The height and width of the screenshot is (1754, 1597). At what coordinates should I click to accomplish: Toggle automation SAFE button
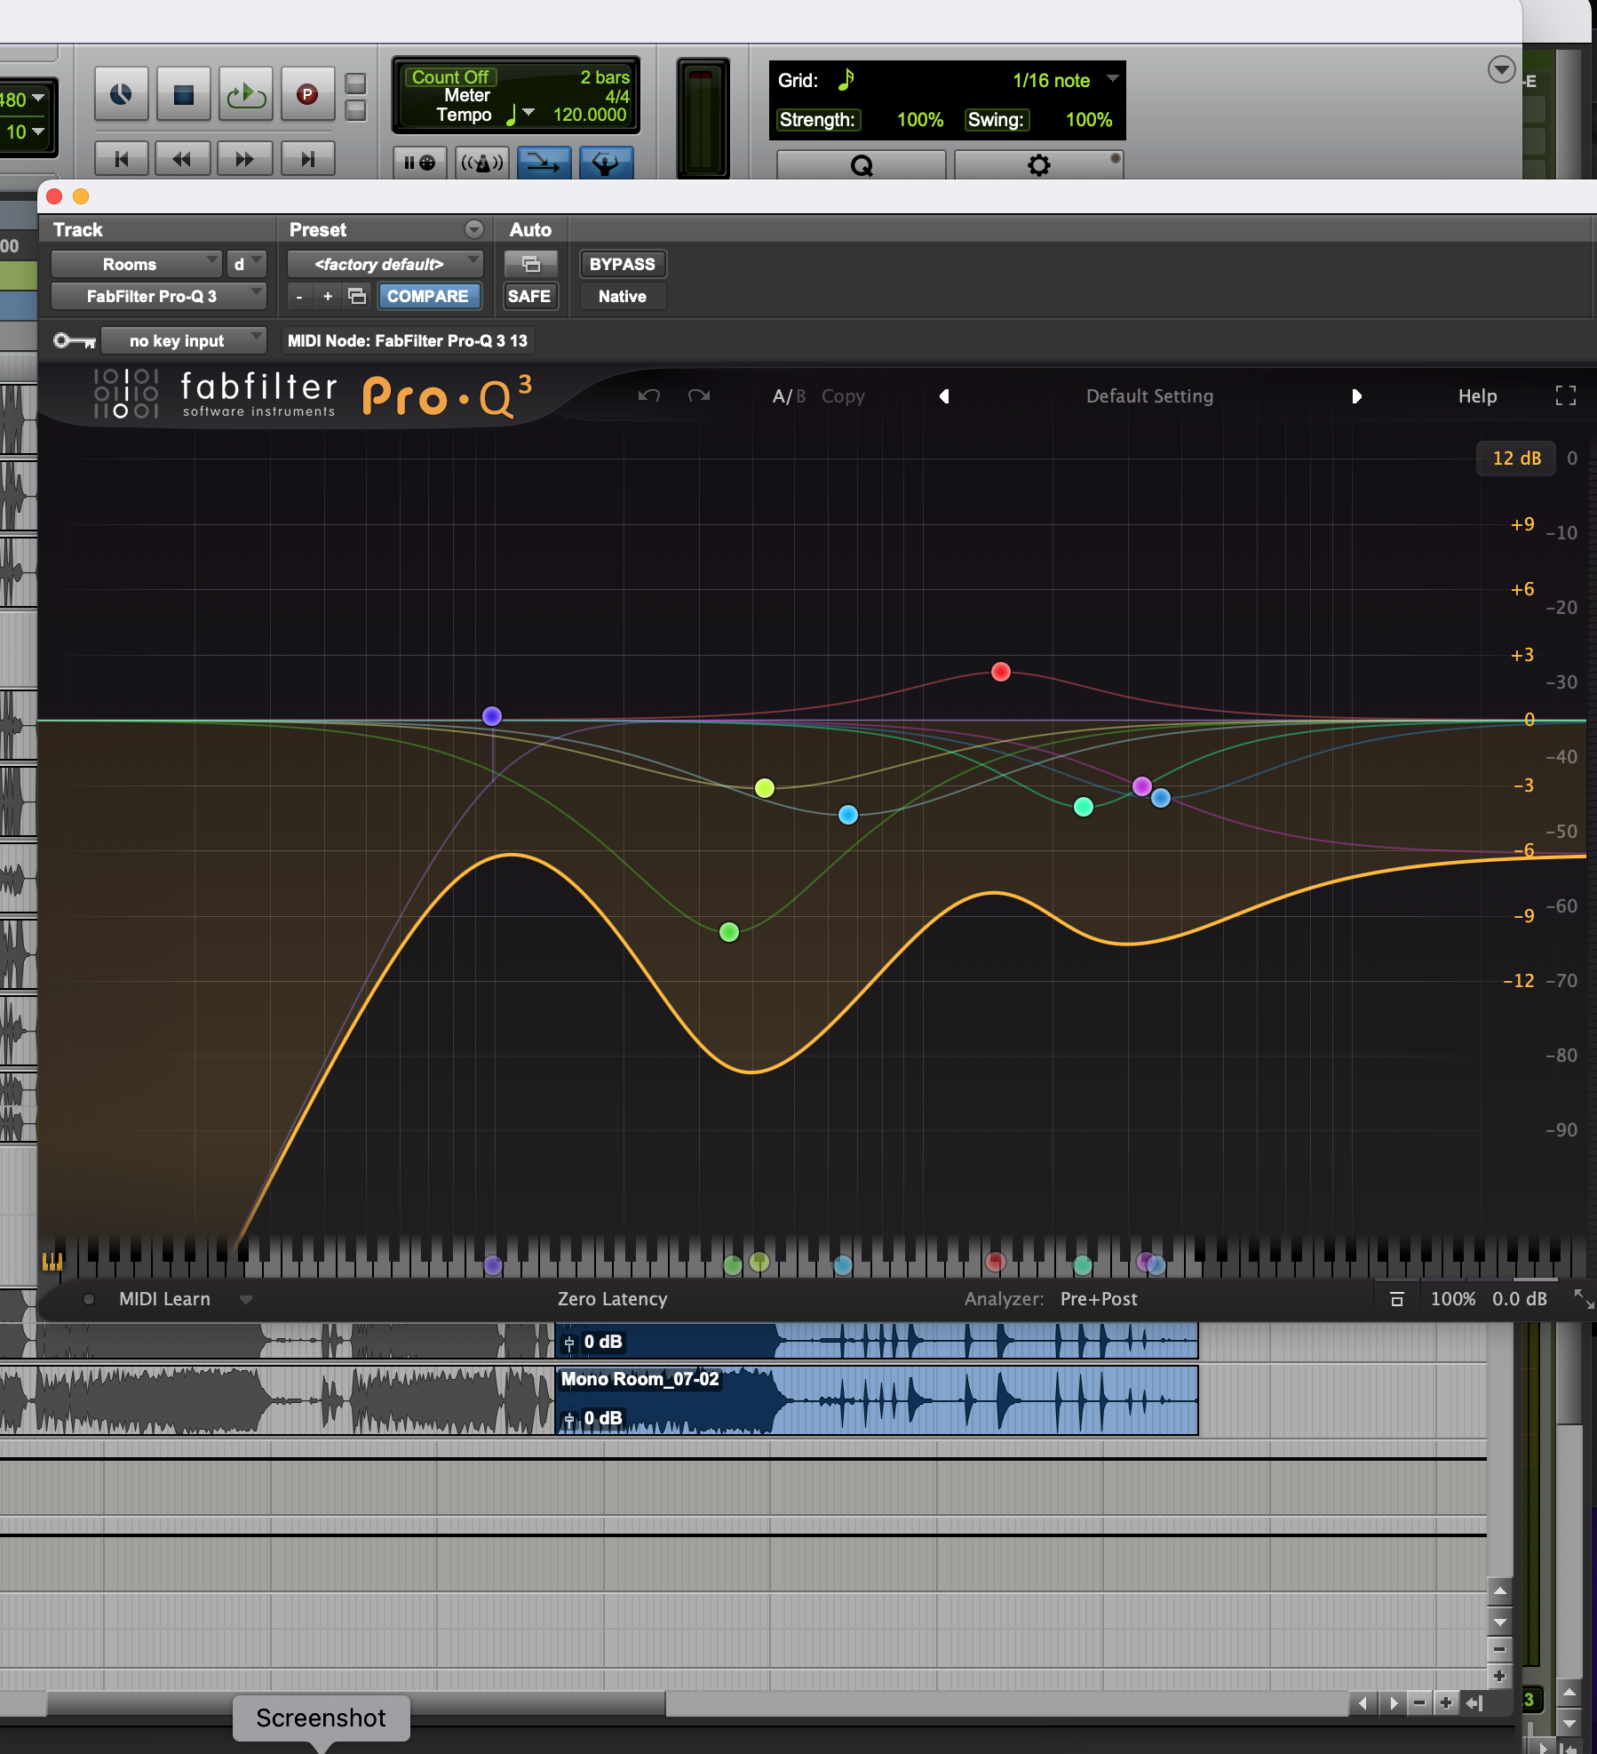pos(529,296)
